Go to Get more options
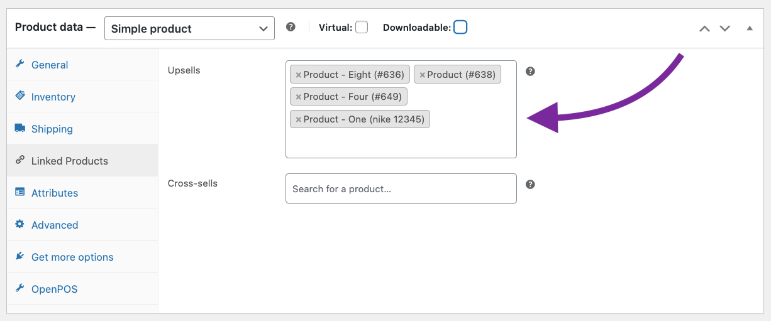Screen dimensions: 771x321 (x=72, y=257)
